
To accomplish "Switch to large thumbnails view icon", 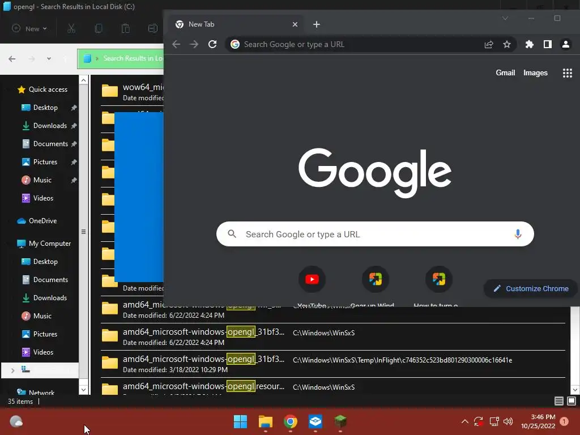I will [572, 401].
